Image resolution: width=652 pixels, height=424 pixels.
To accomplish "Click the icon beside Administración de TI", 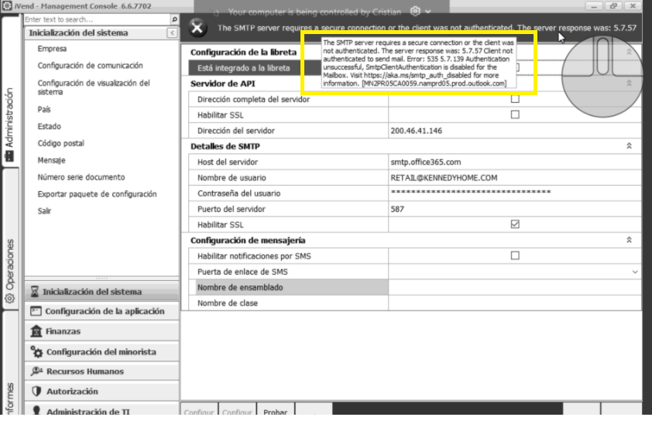I will (36, 410).
